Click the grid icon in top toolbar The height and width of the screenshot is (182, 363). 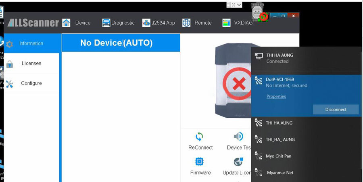(229, 4)
